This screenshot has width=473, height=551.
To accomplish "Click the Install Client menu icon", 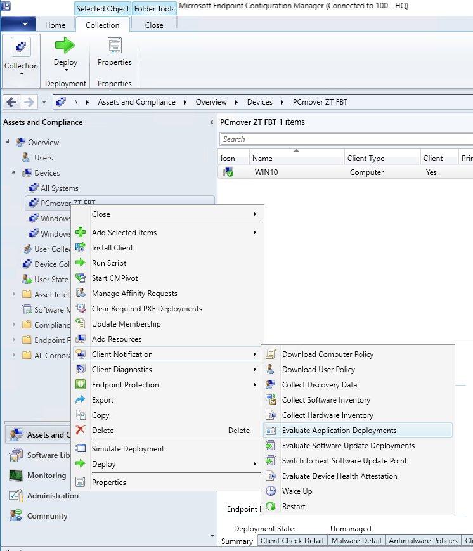I will pyautogui.click(x=81, y=248).
